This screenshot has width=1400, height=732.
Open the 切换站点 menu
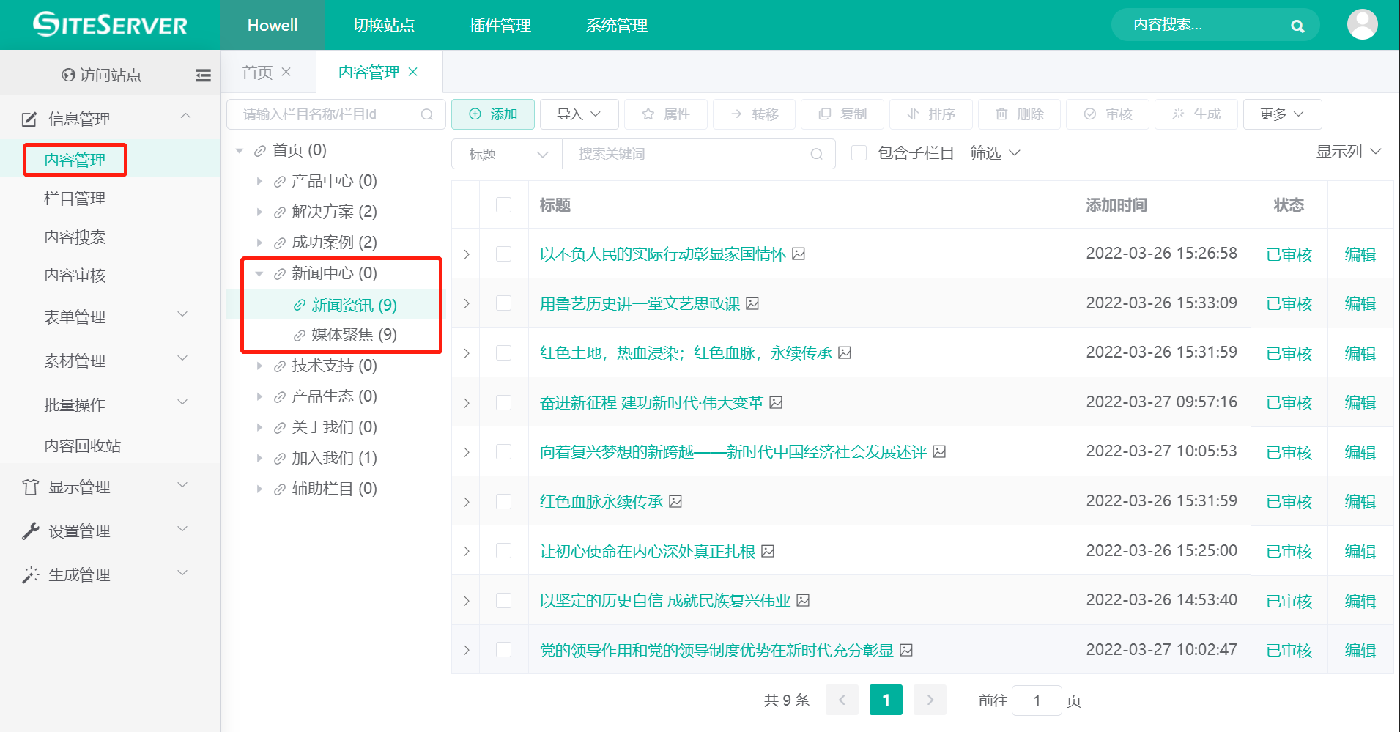(x=384, y=25)
